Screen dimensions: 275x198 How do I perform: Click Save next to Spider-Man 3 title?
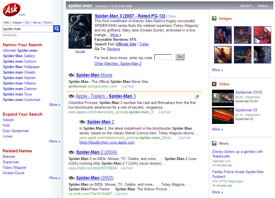tap(172, 16)
